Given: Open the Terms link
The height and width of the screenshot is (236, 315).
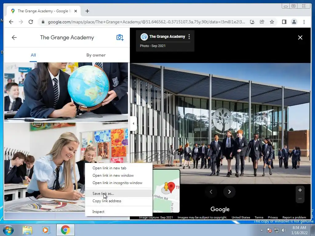Looking at the screenshot, I should tap(259, 217).
